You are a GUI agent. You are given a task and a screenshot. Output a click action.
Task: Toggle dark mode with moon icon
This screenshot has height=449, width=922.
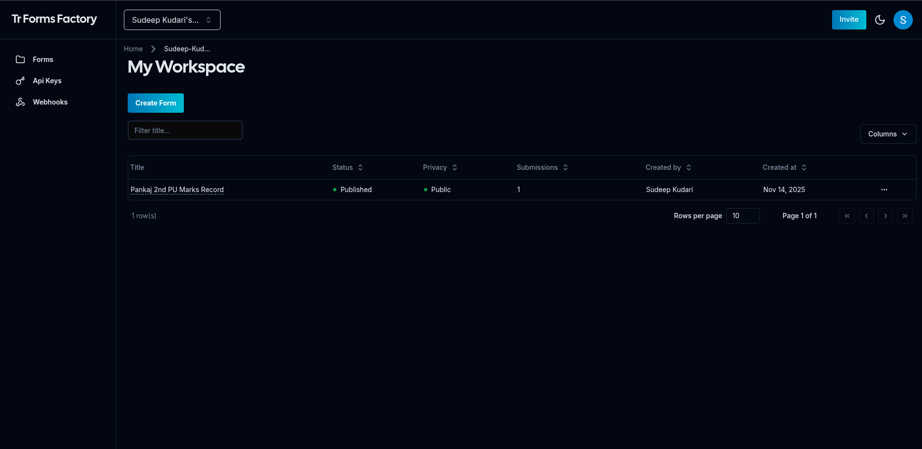click(x=879, y=20)
